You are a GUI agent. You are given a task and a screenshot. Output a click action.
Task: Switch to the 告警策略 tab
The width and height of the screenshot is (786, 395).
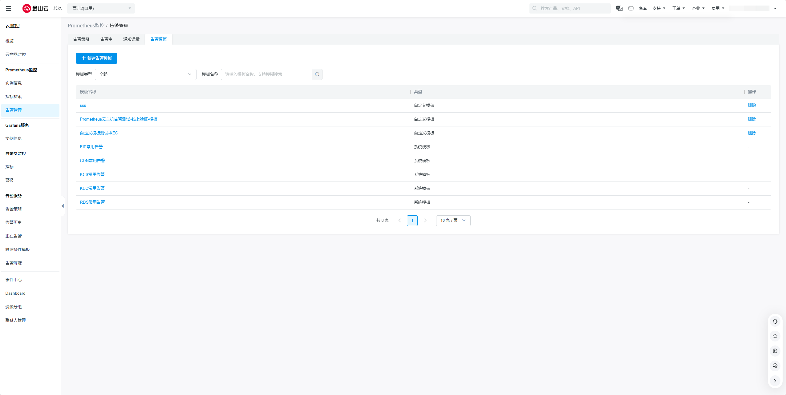coord(81,39)
